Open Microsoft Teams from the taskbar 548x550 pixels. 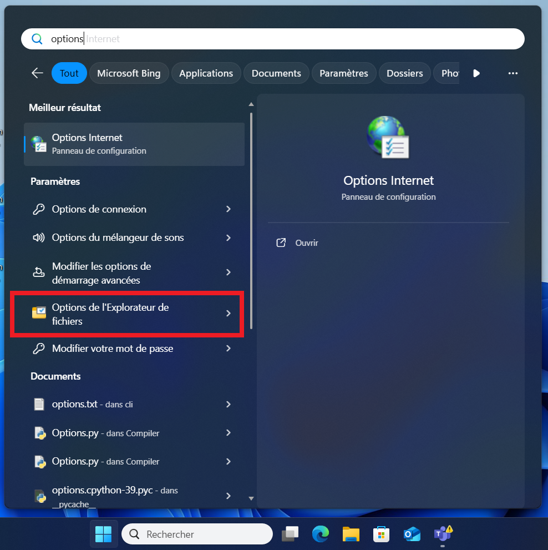pyautogui.click(x=443, y=534)
